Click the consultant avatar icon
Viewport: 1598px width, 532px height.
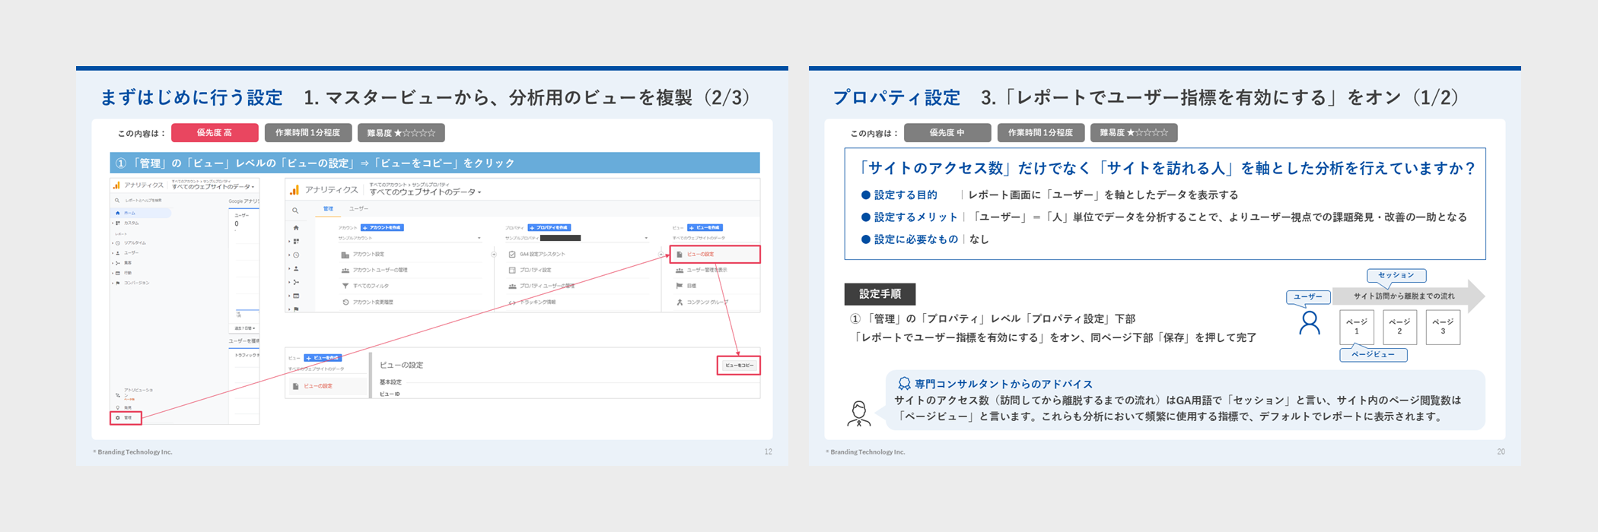859,413
